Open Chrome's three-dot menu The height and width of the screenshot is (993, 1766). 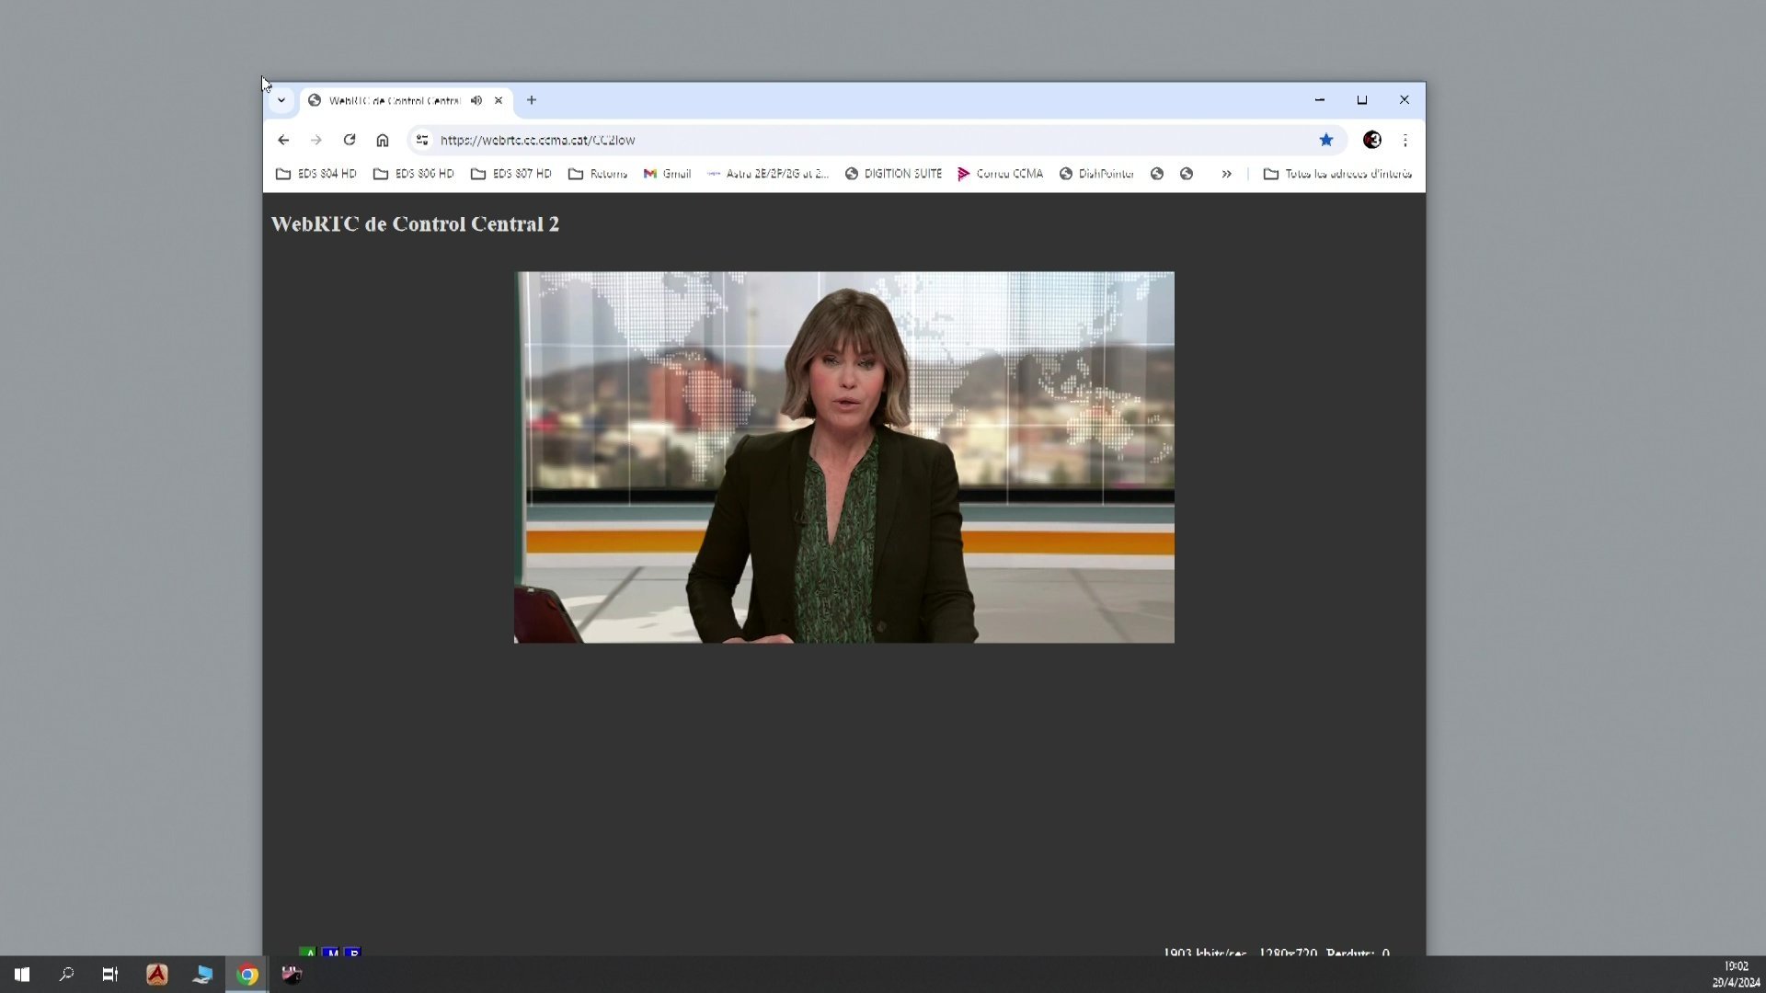click(x=1405, y=140)
